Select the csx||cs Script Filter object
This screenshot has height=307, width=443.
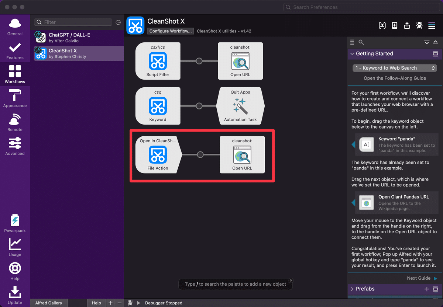tap(158, 61)
